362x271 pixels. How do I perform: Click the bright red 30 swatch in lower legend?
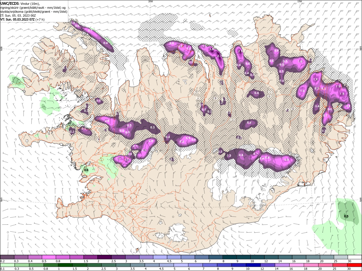354,265
